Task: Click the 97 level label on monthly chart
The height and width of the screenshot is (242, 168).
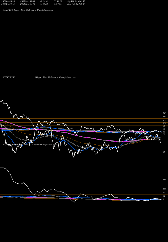Action: 164,193
